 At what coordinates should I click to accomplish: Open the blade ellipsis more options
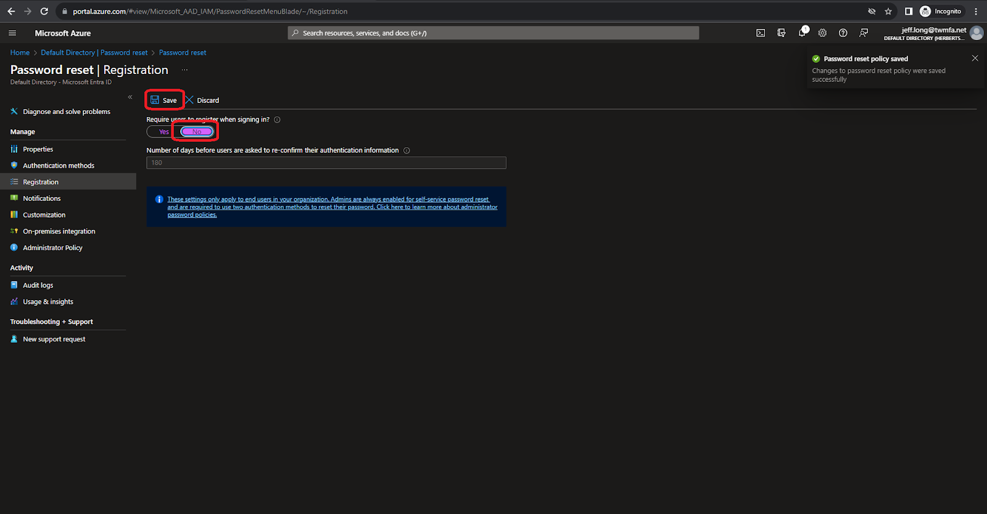(184, 70)
